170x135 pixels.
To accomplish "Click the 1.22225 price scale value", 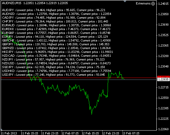I will [163, 119].
